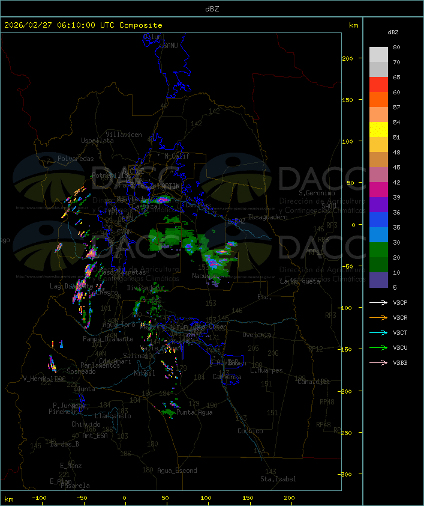Select the dark orange 57-60 dBZ swatch
This screenshot has height=506, width=424.
click(378, 99)
